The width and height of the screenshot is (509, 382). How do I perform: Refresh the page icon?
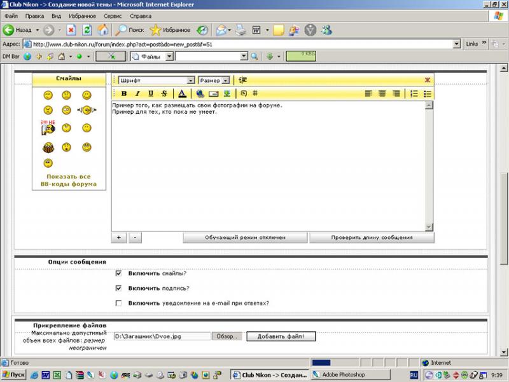click(87, 30)
